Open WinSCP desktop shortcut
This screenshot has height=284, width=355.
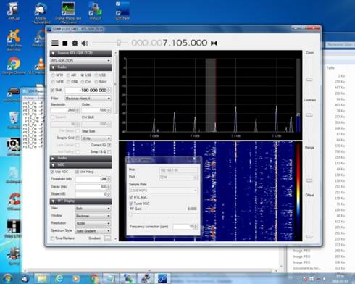pos(95,11)
